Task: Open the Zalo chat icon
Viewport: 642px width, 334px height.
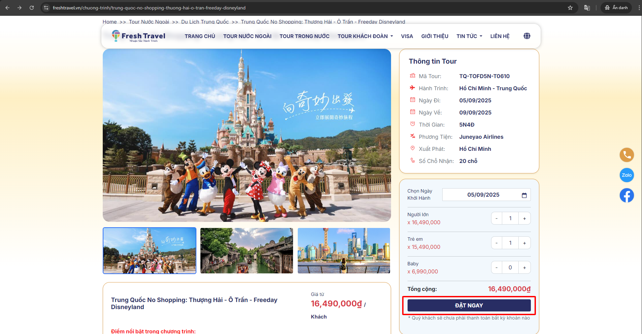Action: coord(627,175)
